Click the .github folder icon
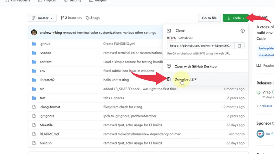 pos(34,44)
